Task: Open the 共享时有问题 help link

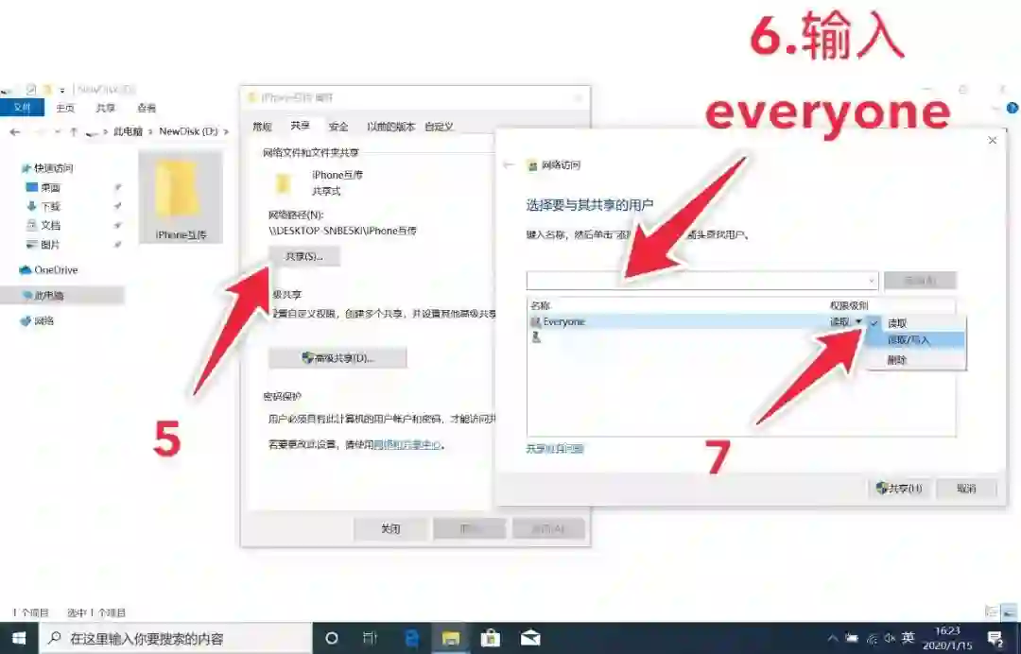Action: tap(555, 448)
